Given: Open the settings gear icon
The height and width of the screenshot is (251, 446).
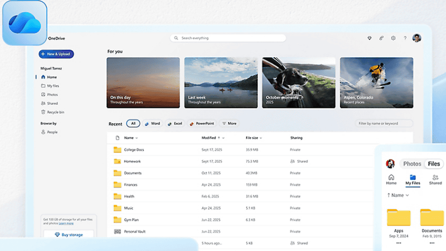Looking at the screenshot, I should click(x=393, y=38).
